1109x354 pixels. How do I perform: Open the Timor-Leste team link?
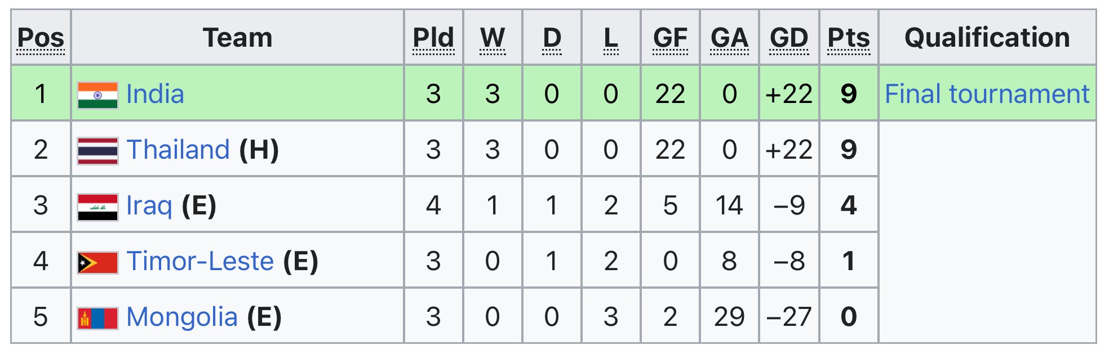(x=200, y=261)
